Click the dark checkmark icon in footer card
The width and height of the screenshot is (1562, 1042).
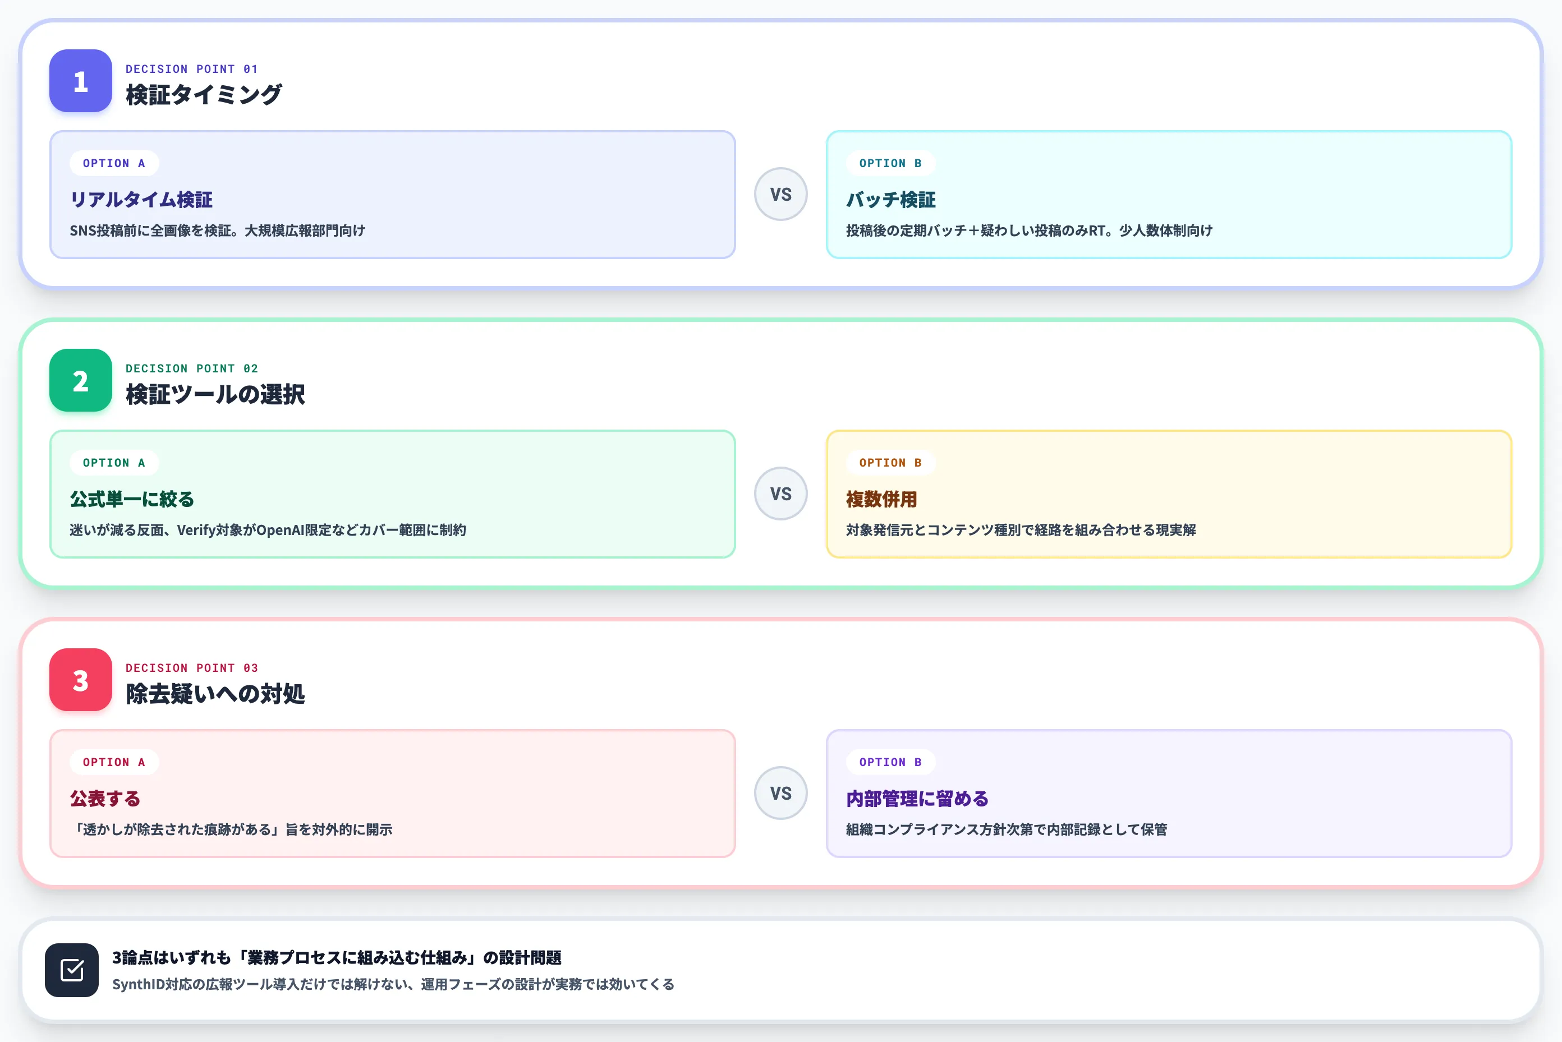72,970
